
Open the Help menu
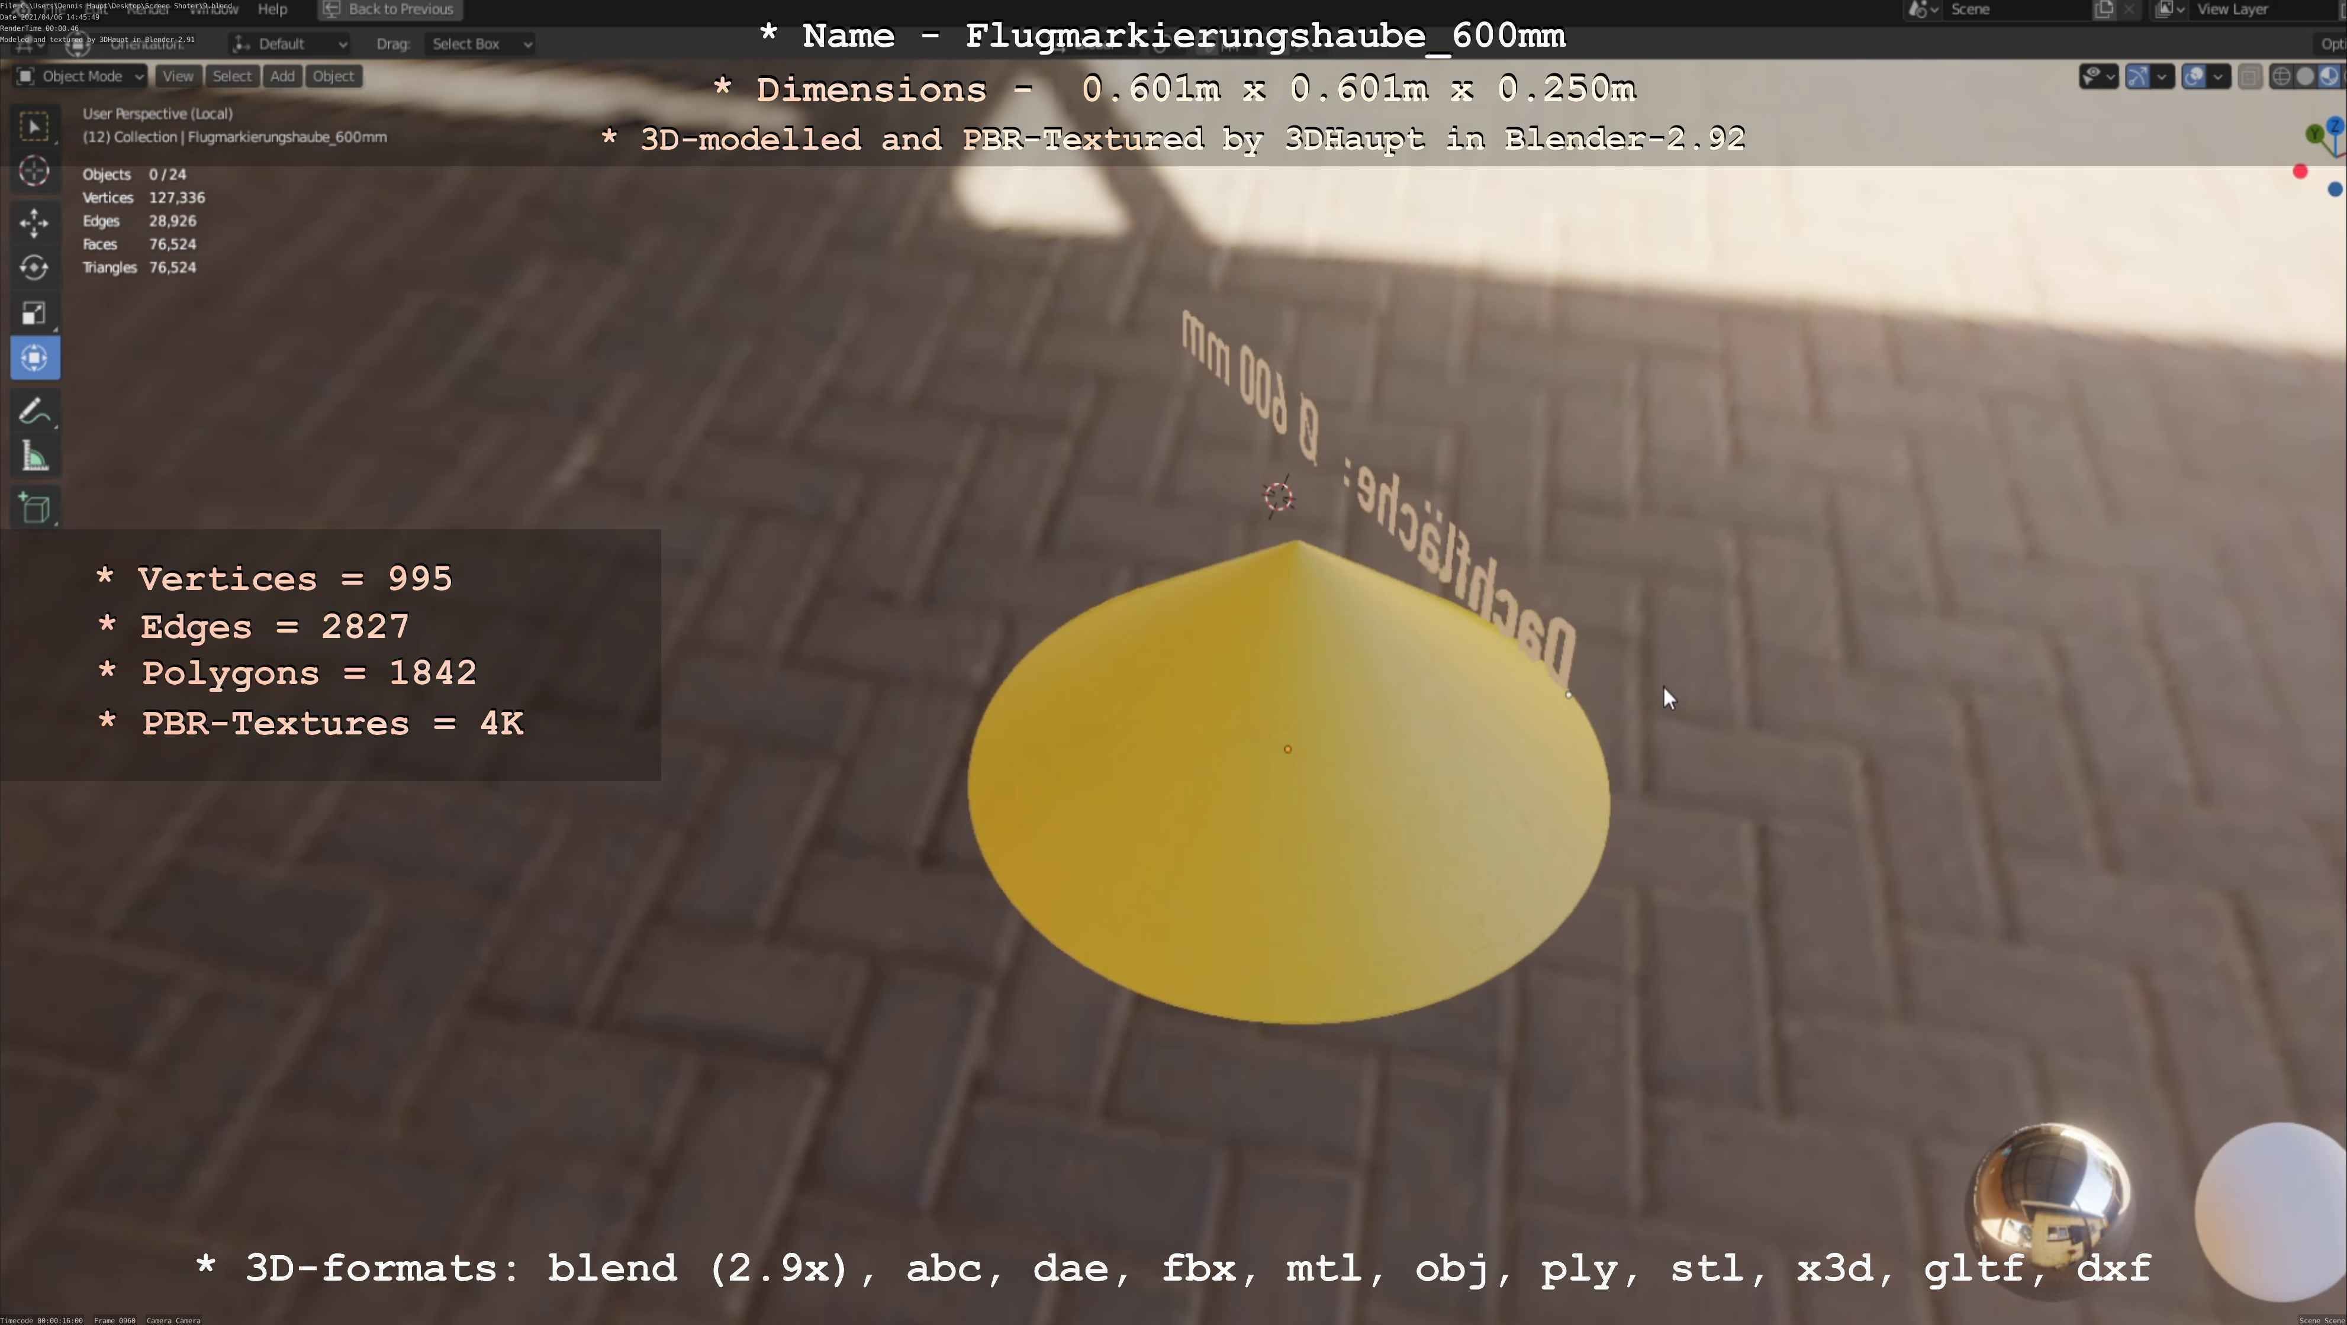[x=272, y=9]
